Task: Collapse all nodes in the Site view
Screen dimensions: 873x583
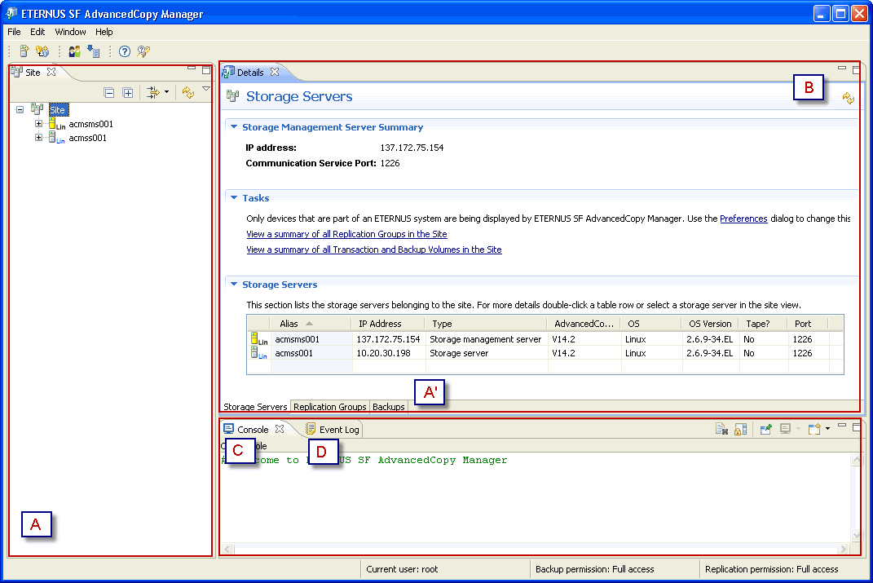Action: coord(109,92)
